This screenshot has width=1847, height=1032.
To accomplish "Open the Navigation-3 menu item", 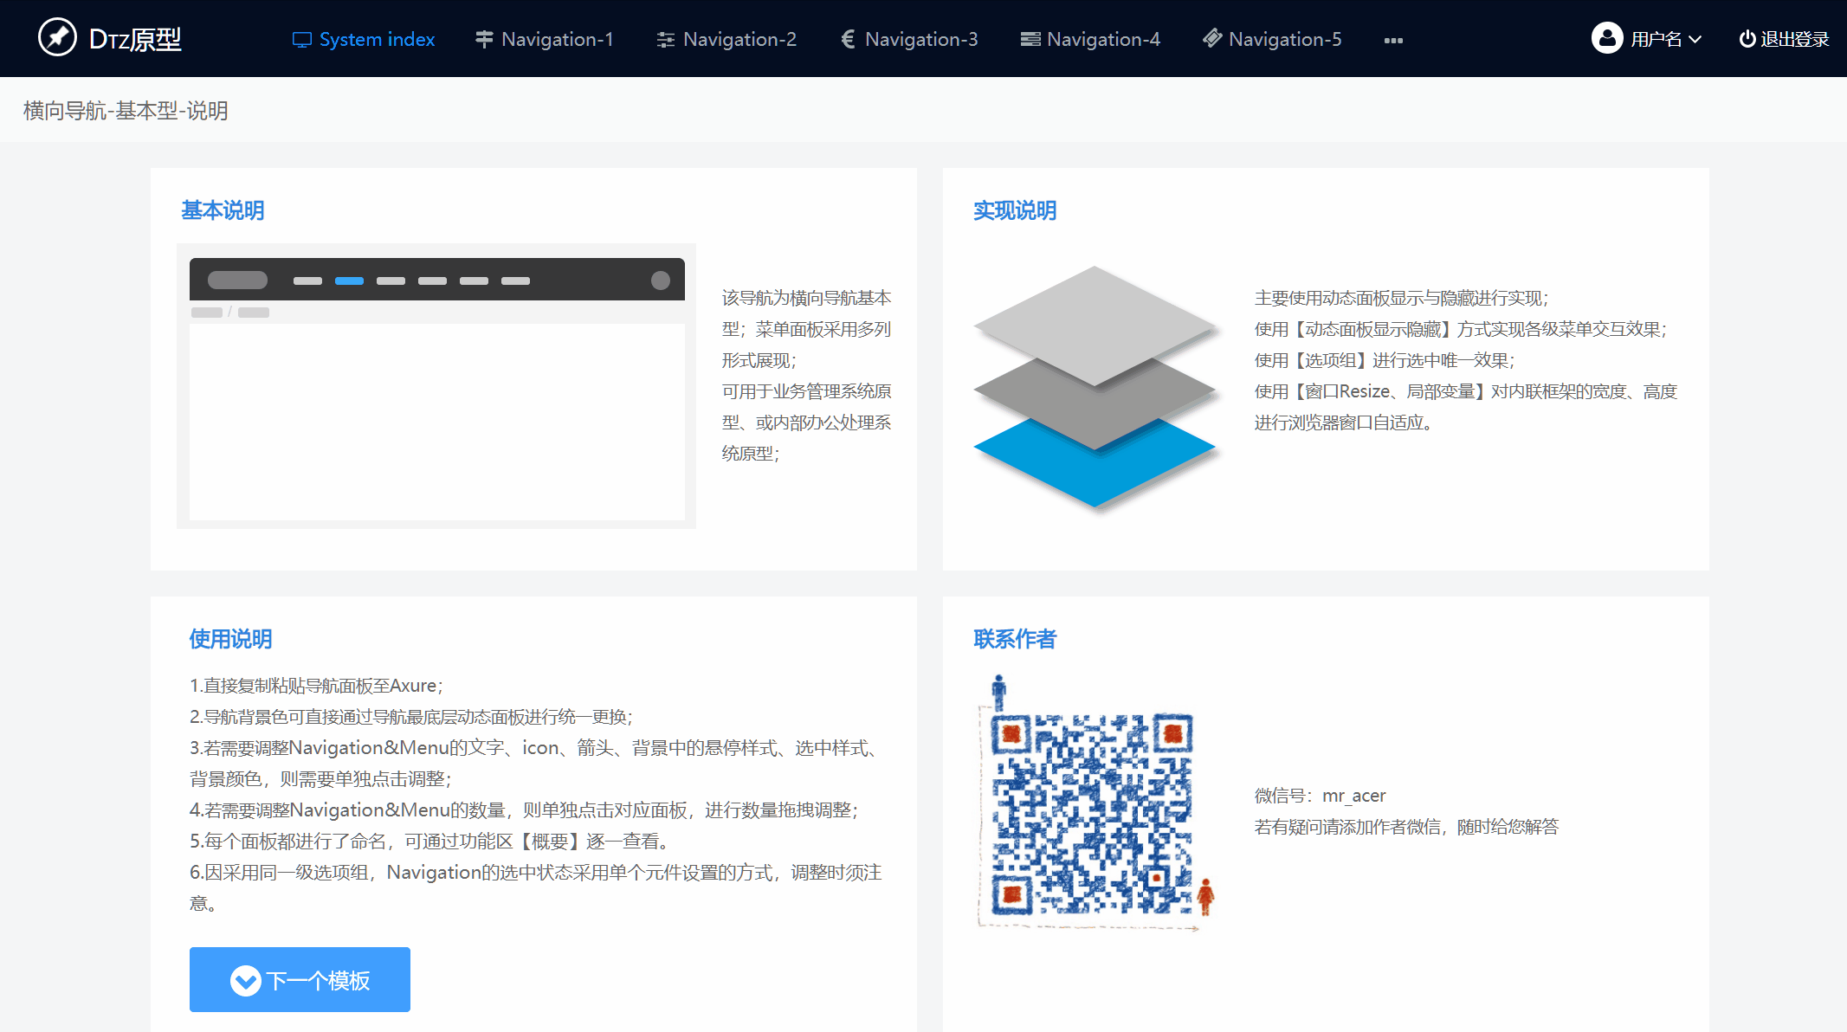I will [x=909, y=39].
